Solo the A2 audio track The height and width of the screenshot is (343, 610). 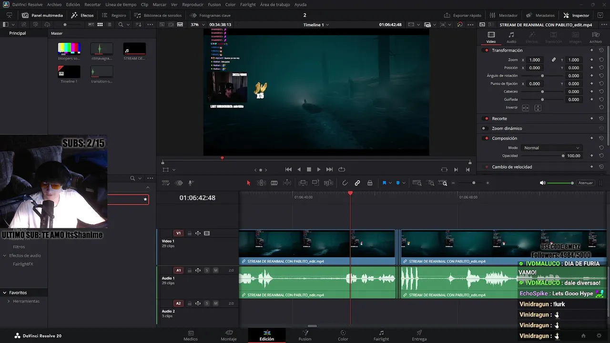pyautogui.click(x=207, y=303)
